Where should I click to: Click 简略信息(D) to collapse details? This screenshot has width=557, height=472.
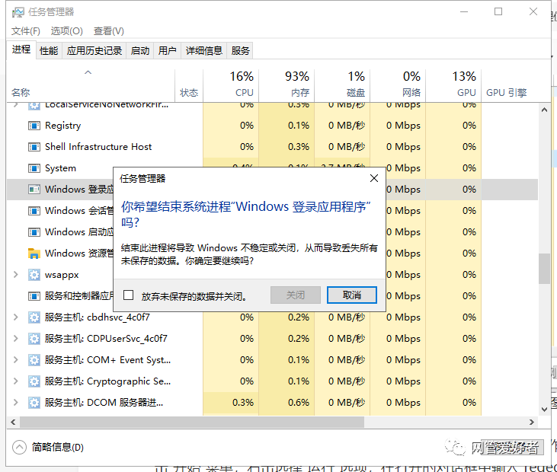tap(48, 447)
